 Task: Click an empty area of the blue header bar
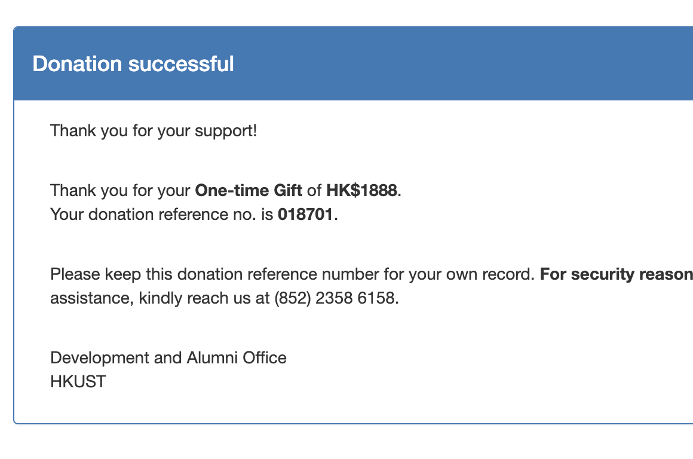[x=464, y=64]
